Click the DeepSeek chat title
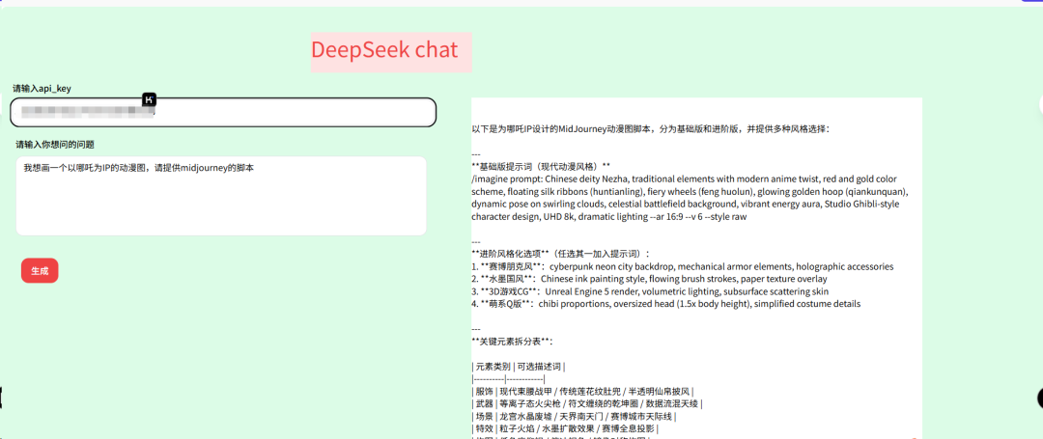1043x439 pixels. 384,50
